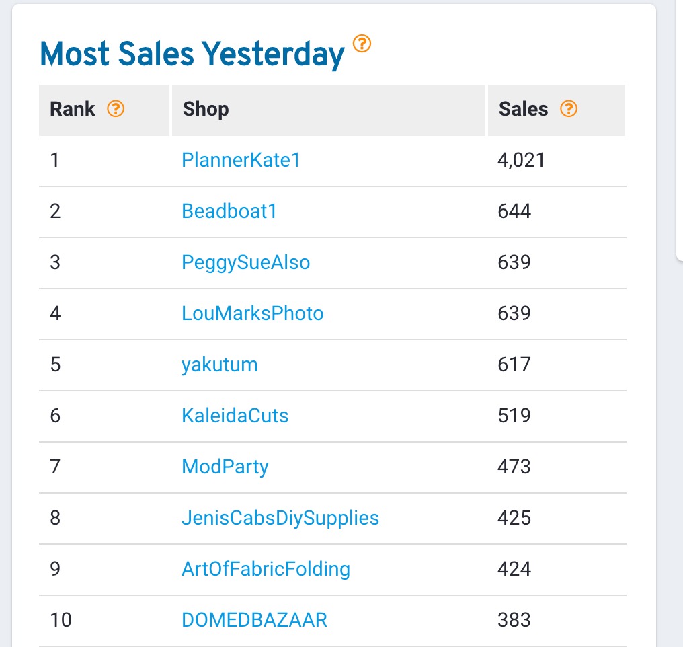Click the Rank column help icon
The image size is (683, 647).
coord(116,108)
